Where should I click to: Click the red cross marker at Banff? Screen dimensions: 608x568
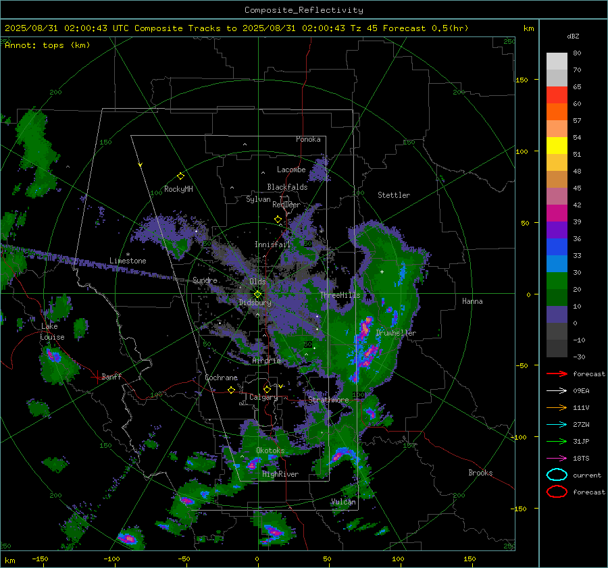click(97, 377)
